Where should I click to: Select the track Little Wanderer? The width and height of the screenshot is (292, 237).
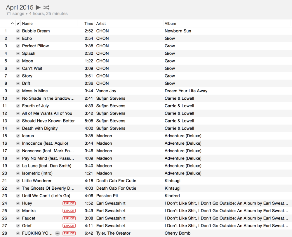pyautogui.click(x=37, y=181)
